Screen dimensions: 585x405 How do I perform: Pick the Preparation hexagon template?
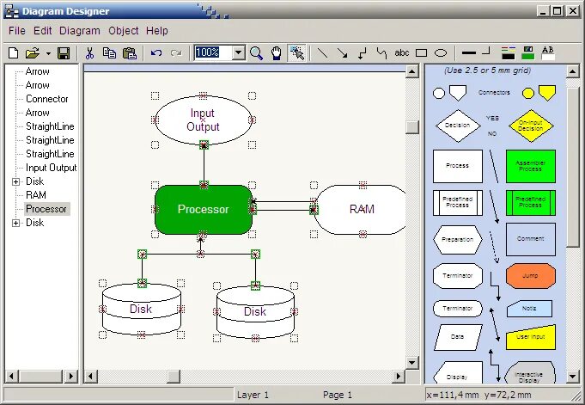pos(457,240)
